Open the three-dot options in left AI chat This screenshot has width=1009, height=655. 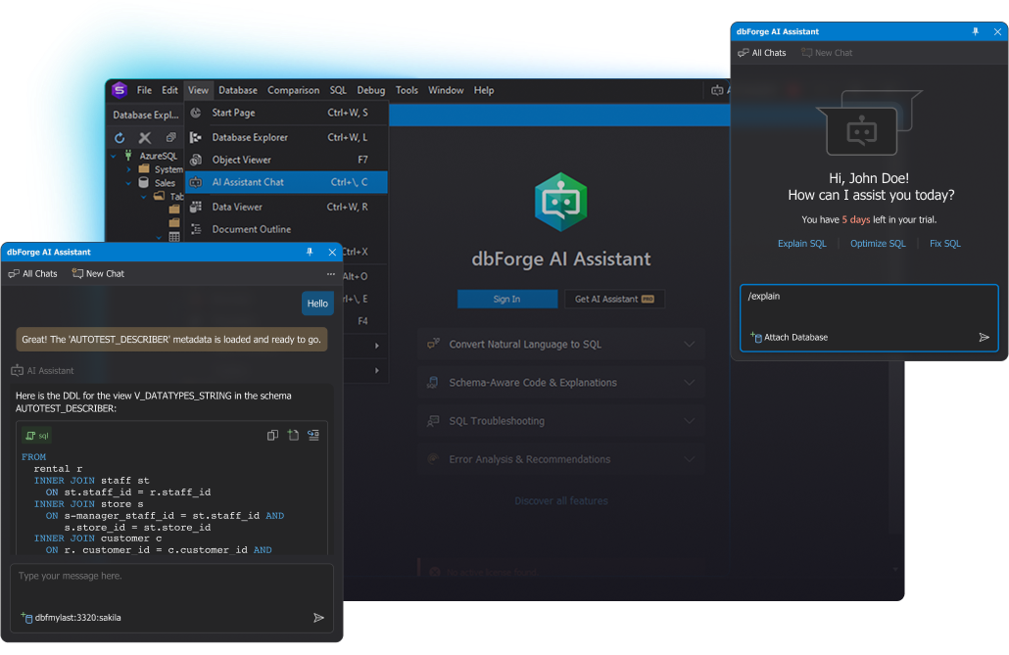(x=331, y=274)
